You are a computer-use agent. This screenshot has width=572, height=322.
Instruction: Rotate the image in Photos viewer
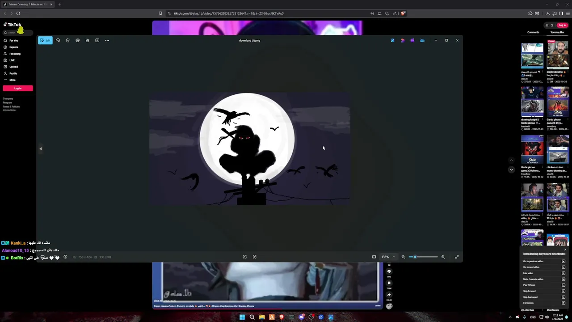pyautogui.click(x=58, y=40)
